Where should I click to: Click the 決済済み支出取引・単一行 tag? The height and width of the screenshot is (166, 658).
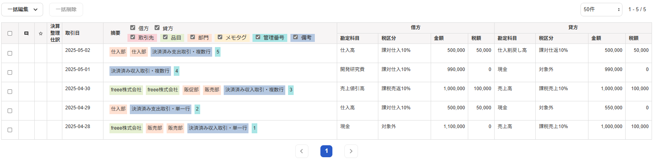tap(161, 109)
